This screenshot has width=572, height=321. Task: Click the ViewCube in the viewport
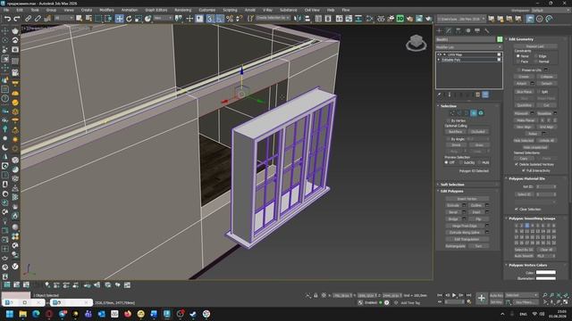point(416,43)
